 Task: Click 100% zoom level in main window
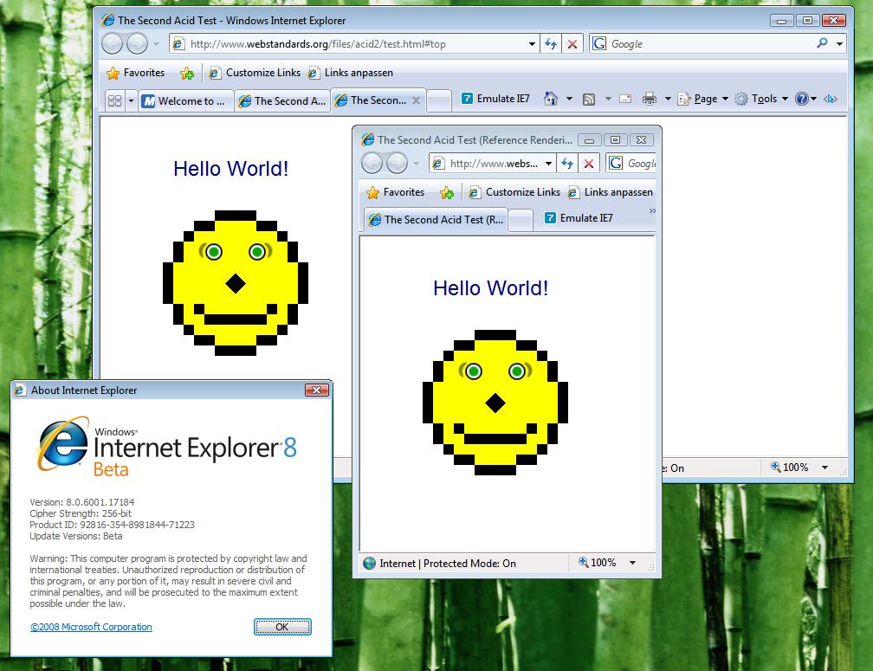[x=790, y=468]
